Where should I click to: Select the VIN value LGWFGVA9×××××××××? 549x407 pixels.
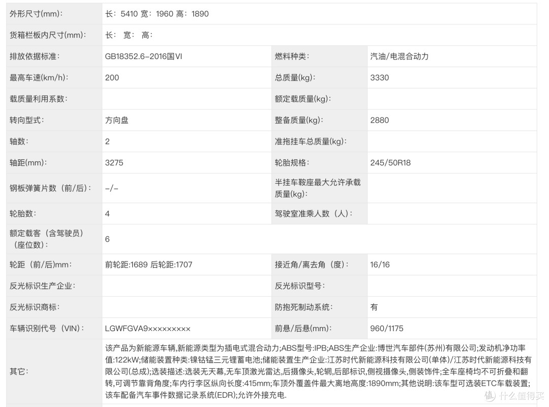tap(148, 329)
